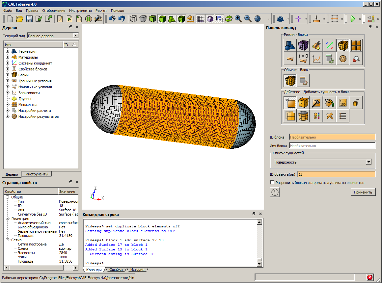Select the t = 0 initial conditions icon

click(x=303, y=59)
